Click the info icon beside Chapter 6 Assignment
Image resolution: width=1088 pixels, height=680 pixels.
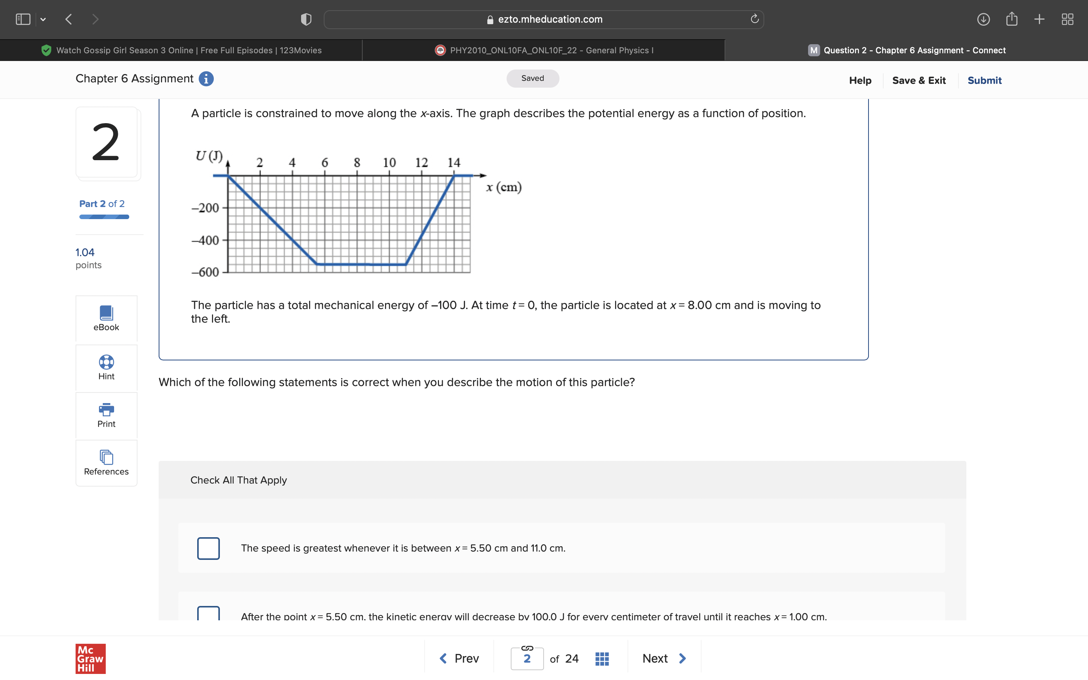206,79
